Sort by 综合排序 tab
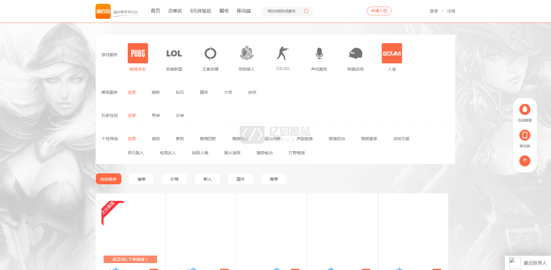The width and height of the screenshot is (551, 270). pos(109,179)
